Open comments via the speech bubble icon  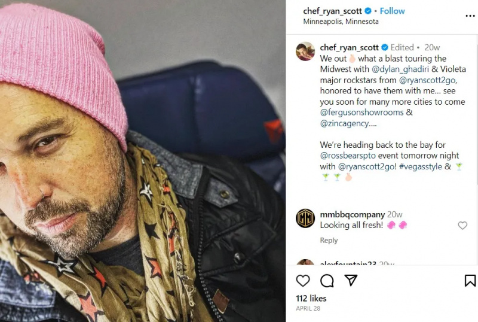(x=327, y=281)
